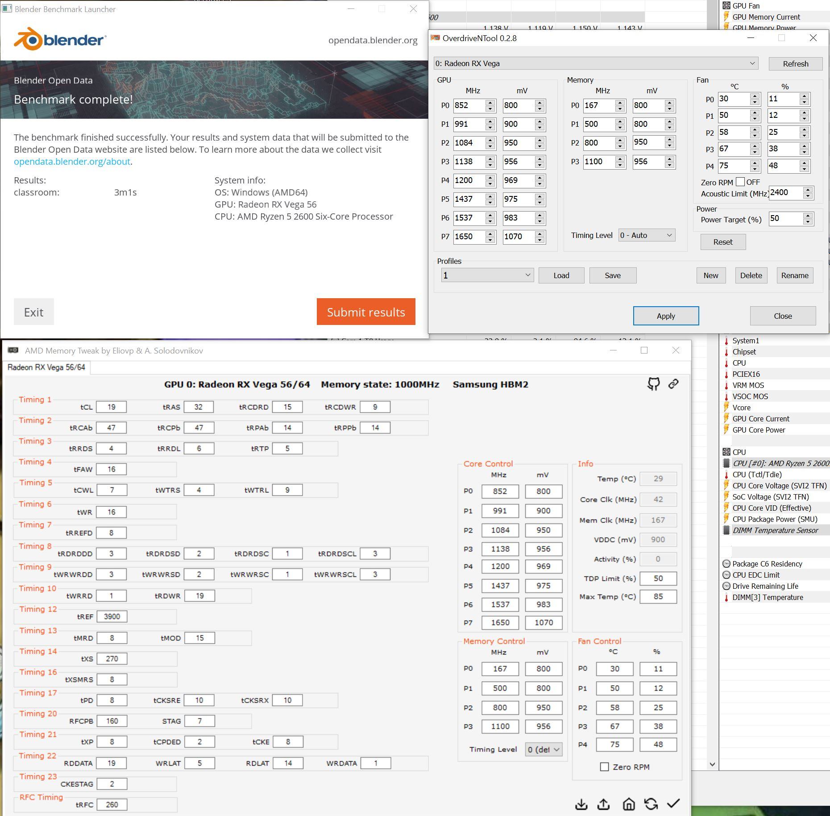Click the PCIEX16 thermometer icon
Screen dimensions: 830x816
click(726, 374)
